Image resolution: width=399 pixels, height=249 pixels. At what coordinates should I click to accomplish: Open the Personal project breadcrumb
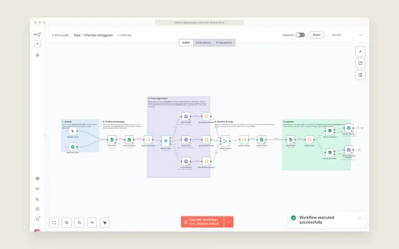[x=60, y=35]
